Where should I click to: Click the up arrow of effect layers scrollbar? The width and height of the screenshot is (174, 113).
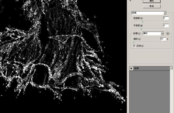point(171,68)
